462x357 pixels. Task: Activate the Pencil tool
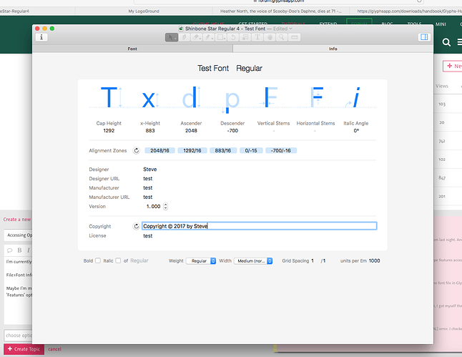(x=208, y=37)
